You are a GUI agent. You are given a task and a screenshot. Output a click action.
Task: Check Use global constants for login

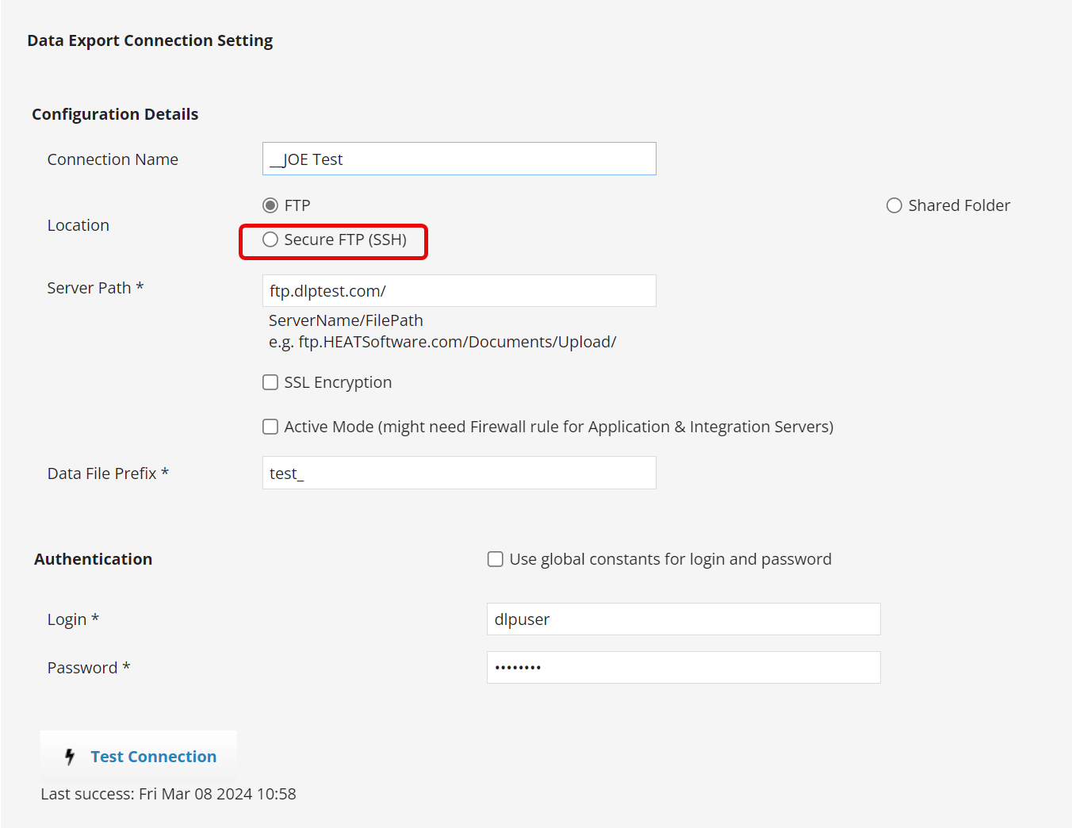point(496,559)
